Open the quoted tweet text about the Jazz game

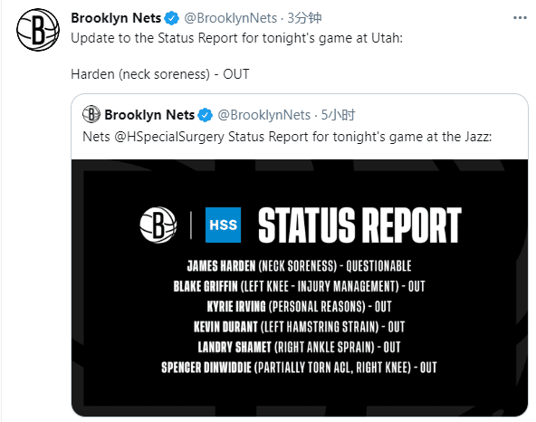coord(287,137)
